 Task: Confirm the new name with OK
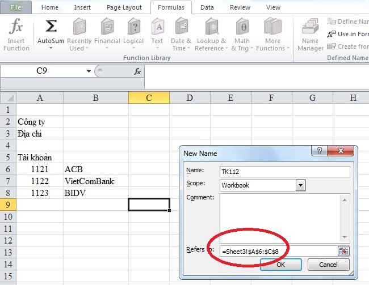pos(281,265)
